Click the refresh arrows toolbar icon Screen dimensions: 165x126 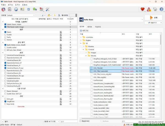[x=29, y=9]
